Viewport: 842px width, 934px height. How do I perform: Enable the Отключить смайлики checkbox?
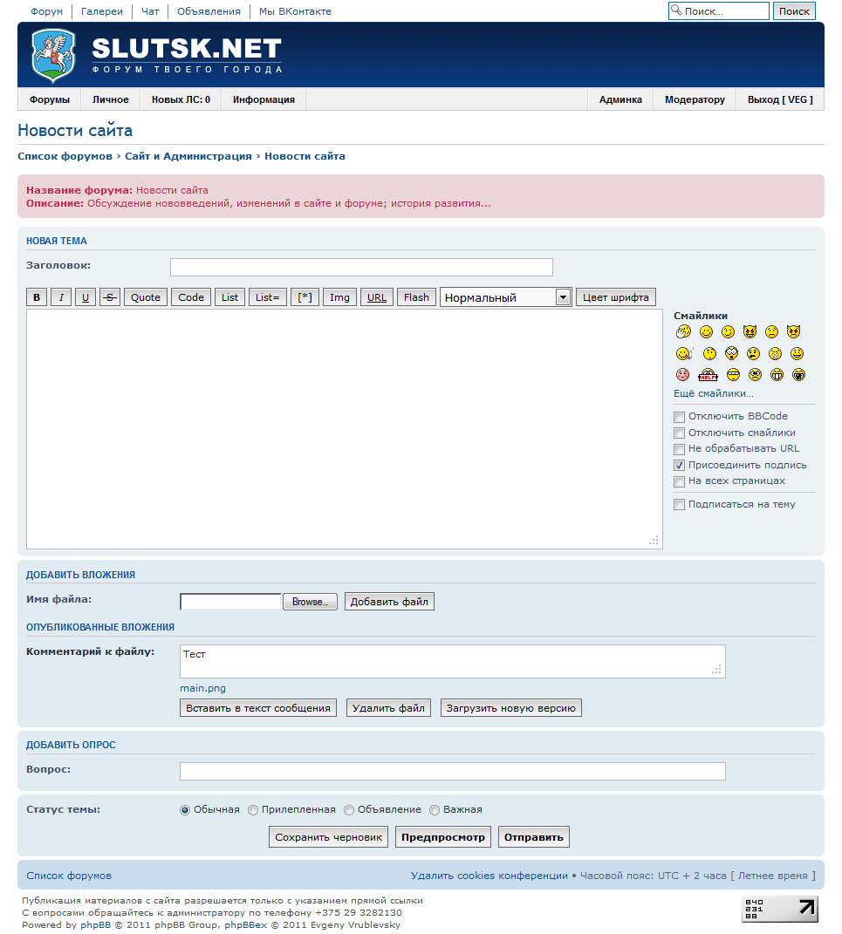tap(679, 433)
